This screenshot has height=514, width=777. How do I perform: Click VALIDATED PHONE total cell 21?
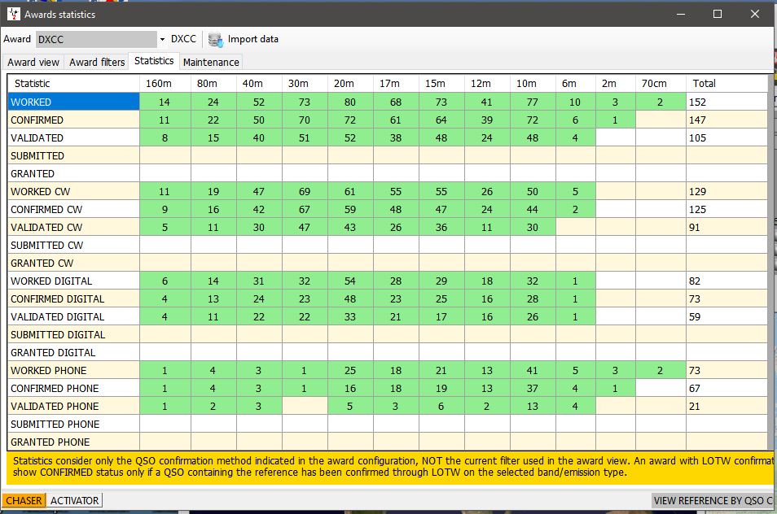tap(727, 406)
